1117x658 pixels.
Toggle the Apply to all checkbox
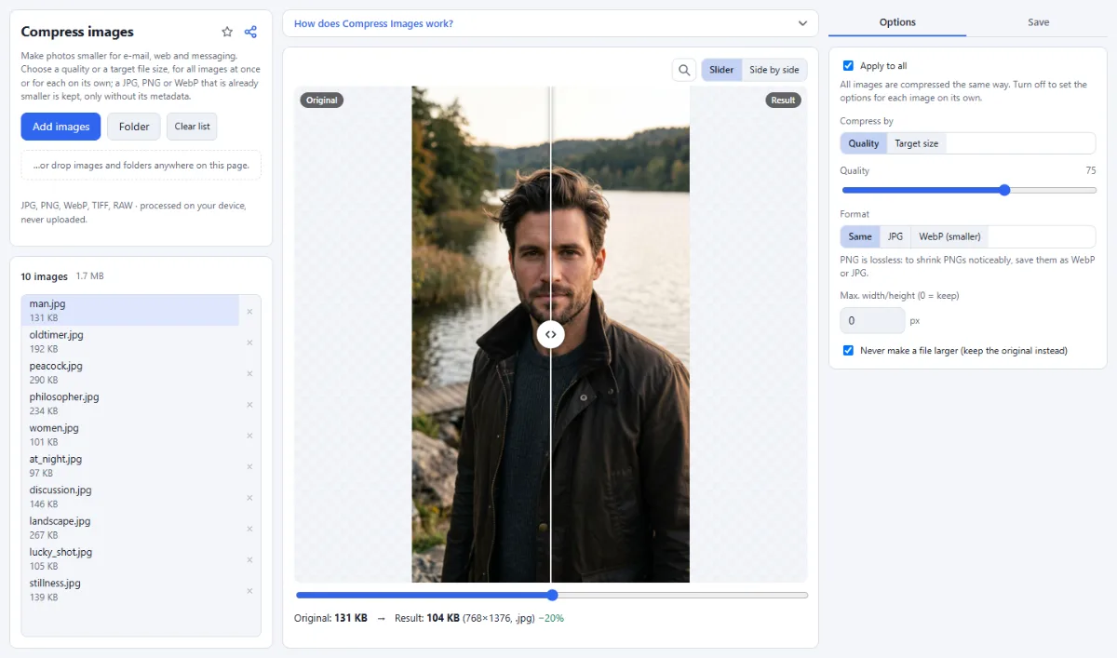point(848,66)
